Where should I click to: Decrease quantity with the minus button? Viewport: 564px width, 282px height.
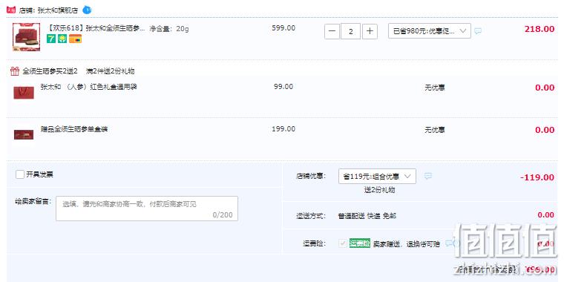(332, 32)
